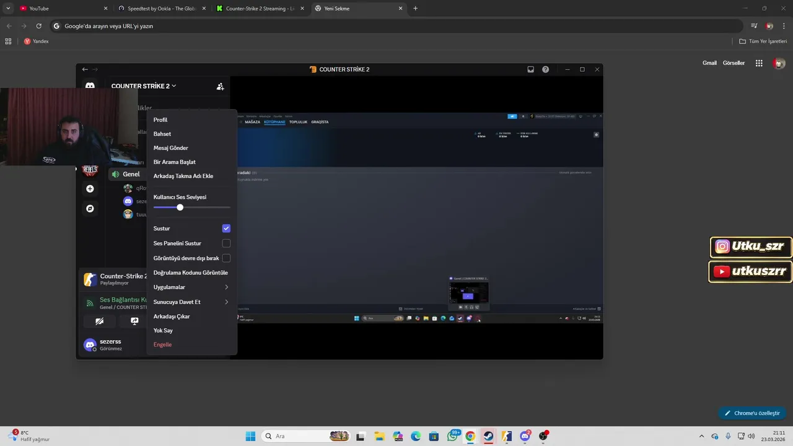The height and width of the screenshot is (446, 793).
Task: Click the Windows Start button
Action: (x=250, y=436)
